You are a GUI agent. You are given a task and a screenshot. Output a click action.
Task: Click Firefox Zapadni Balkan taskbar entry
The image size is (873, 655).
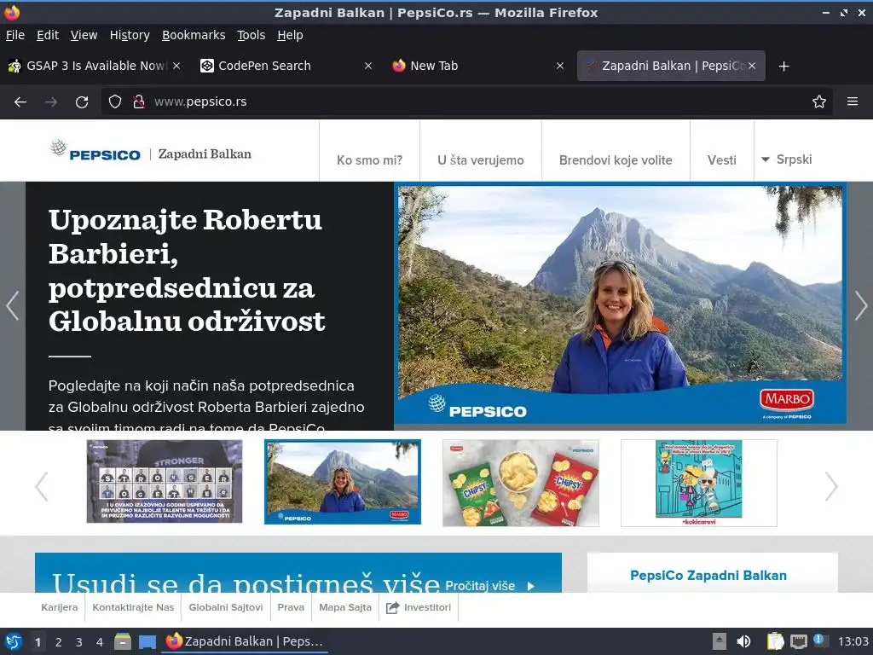pyautogui.click(x=245, y=641)
